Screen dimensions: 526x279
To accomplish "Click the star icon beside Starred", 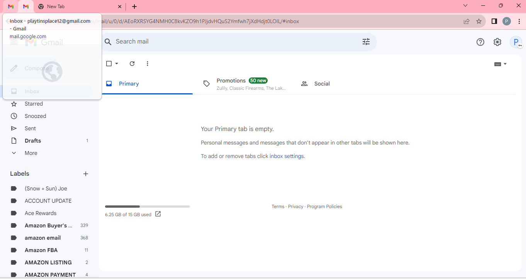I will (x=14, y=104).
